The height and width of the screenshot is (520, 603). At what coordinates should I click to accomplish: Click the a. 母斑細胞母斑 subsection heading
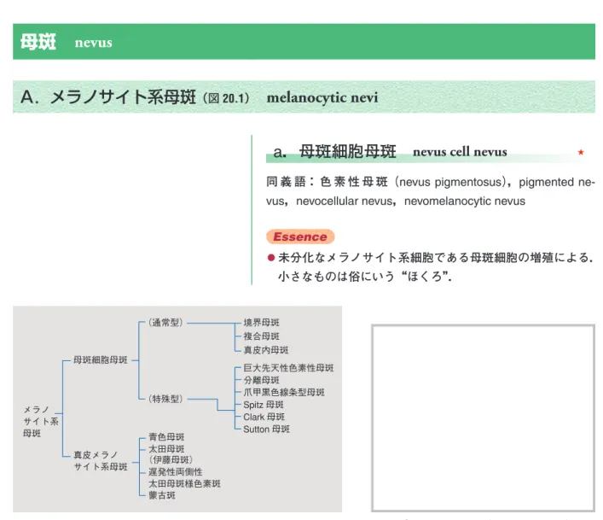point(334,151)
